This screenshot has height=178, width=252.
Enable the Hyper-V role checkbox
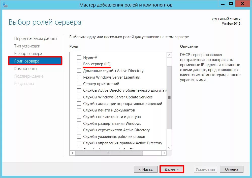point(79,57)
